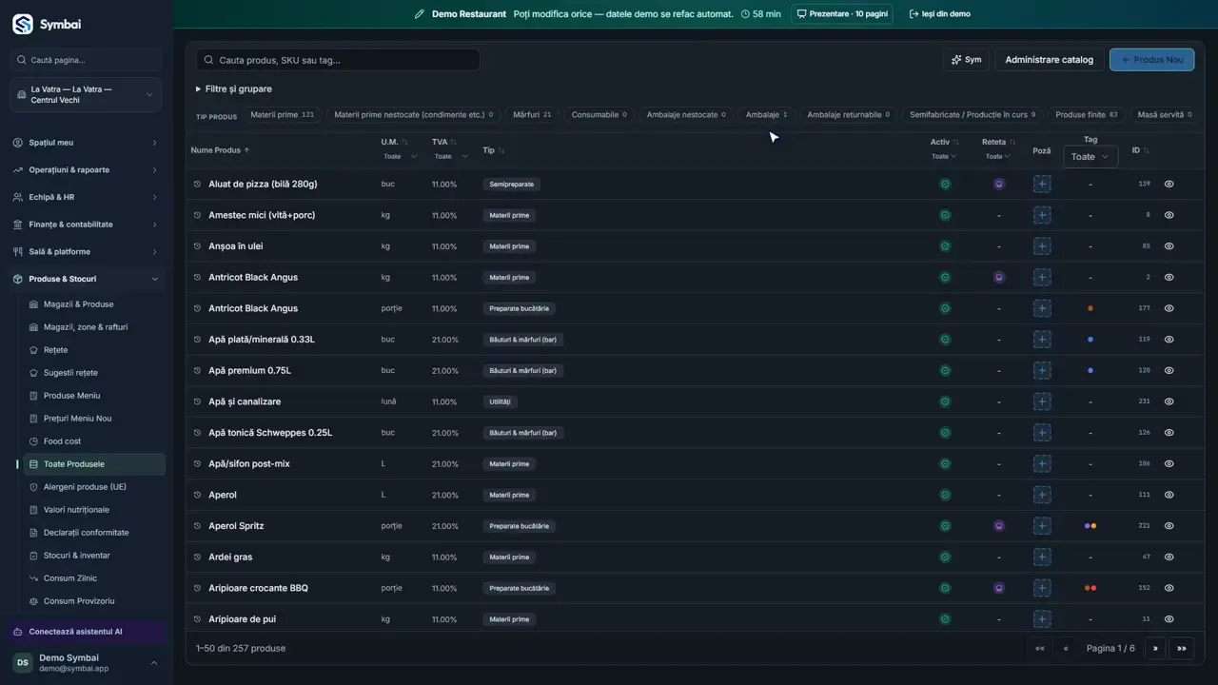This screenshot has width=1218, height=685.
Task: Open the Sym AI assistant sparkle button
Action: (x=966, y=60)
